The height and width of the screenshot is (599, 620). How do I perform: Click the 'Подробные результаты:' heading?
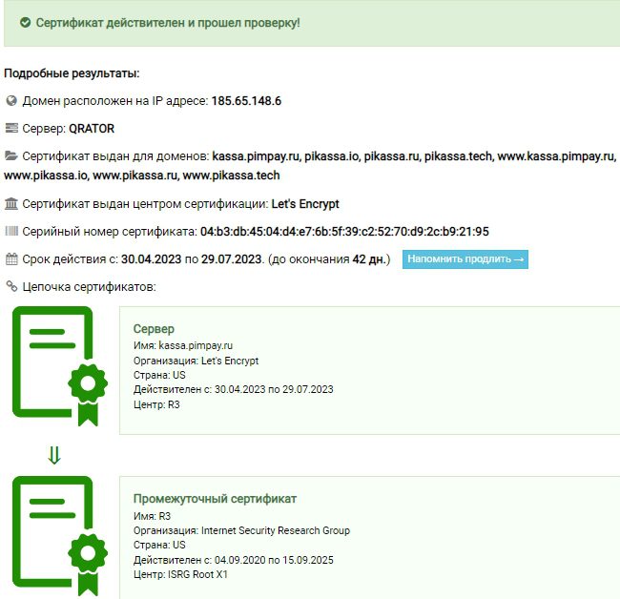click(x=72, y=73)
